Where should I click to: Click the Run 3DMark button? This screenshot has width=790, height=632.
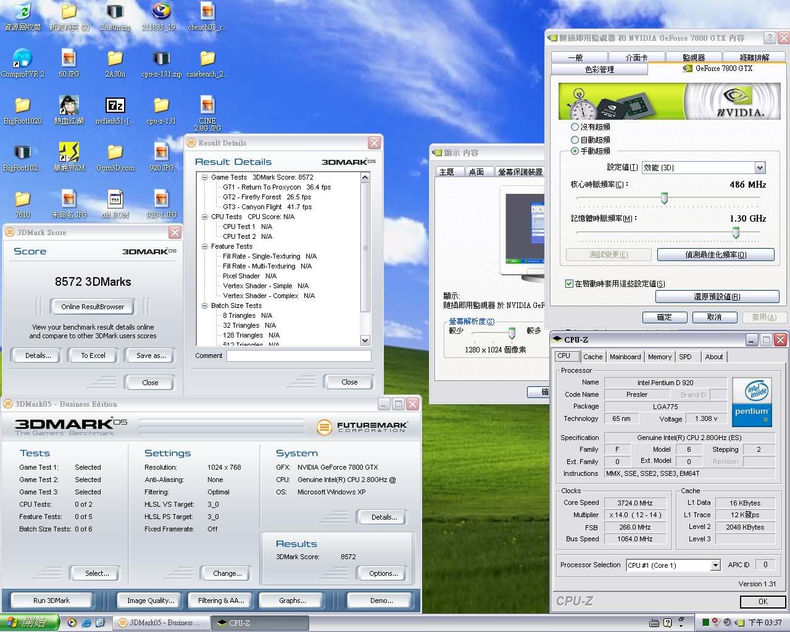point(51,600)
